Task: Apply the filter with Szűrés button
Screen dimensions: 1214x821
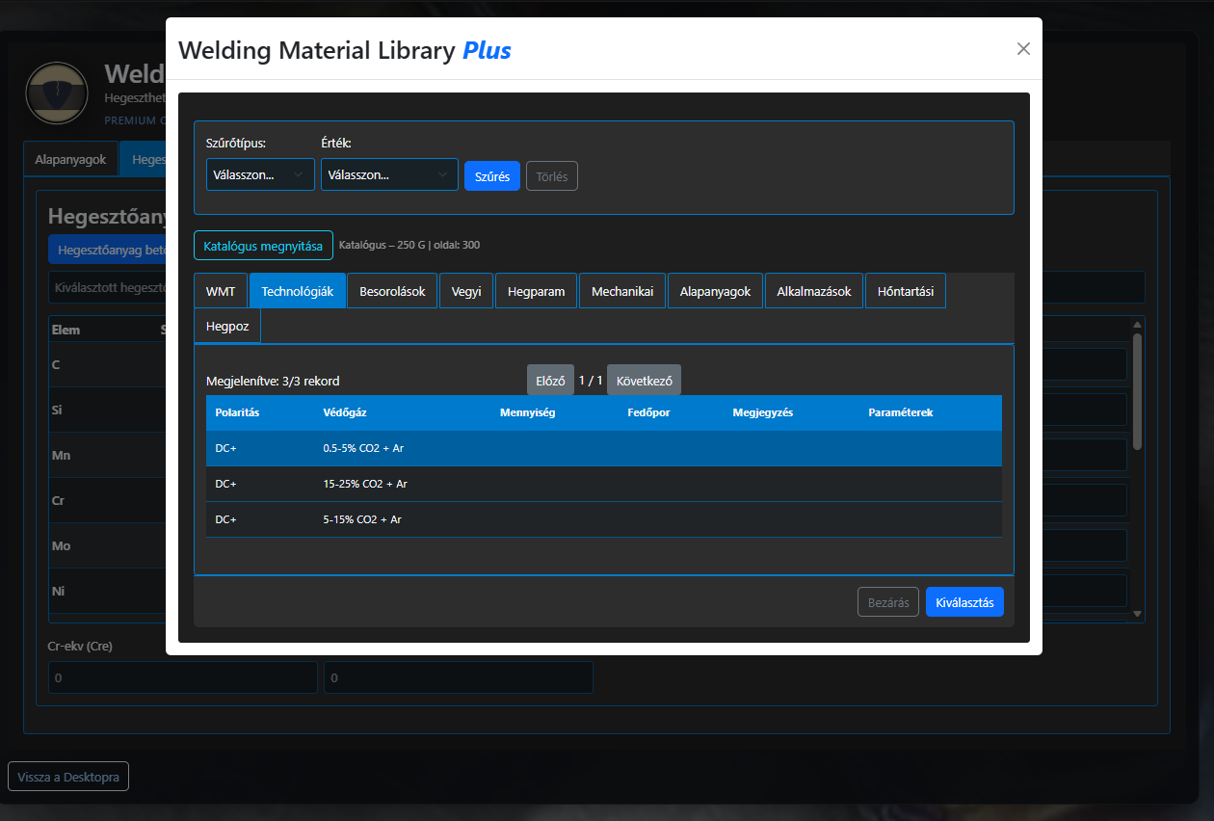Action: tap(492, 176)
